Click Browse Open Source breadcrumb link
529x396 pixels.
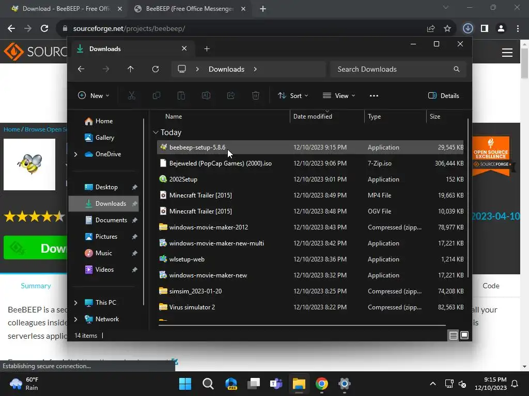pos(46,129)
